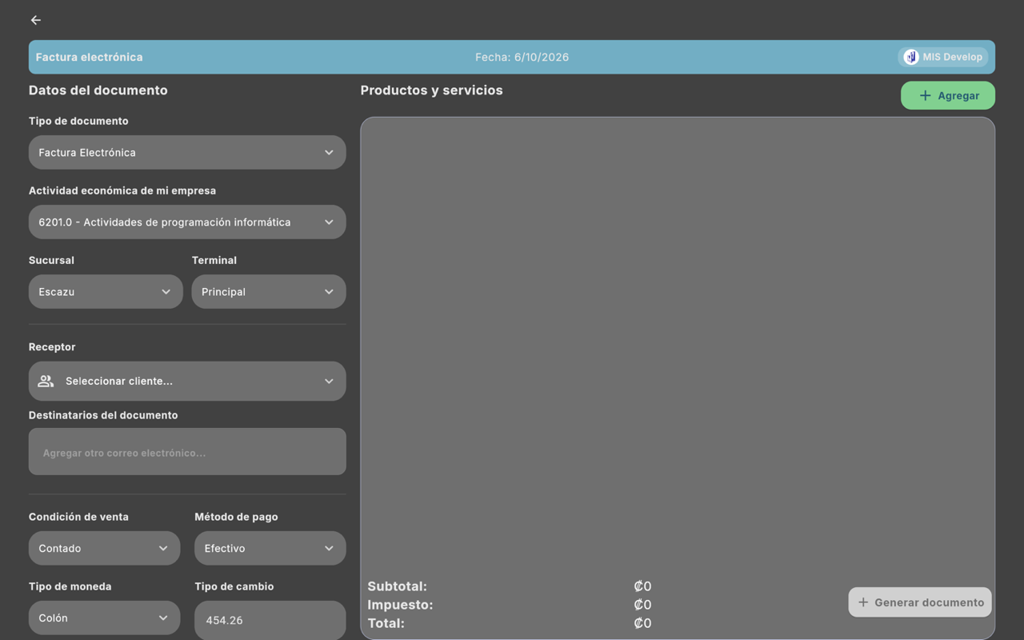The image size is (1024, 640).
Task: Click the Destinatarios del documento label
Action: (103, 415)
